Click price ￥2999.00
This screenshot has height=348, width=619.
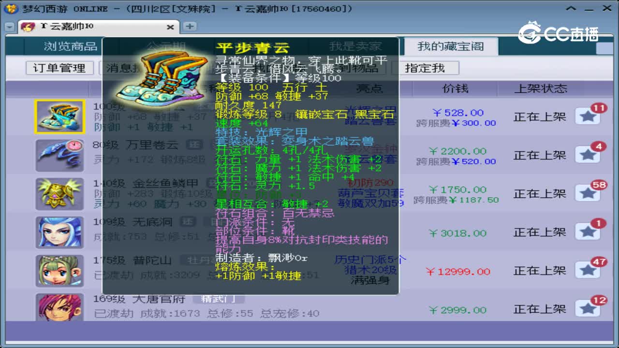457,310
